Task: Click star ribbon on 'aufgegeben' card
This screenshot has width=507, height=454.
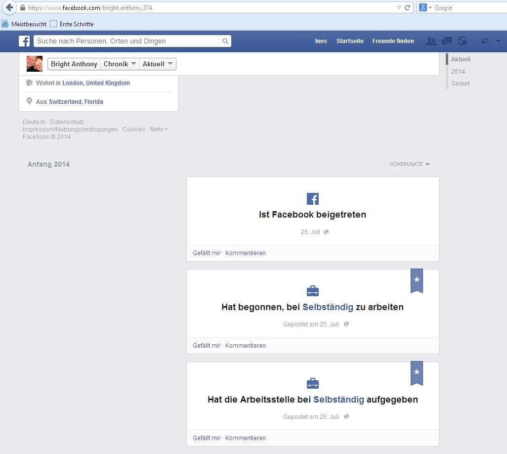Action: pyautogui.click(x=417, y=373)
